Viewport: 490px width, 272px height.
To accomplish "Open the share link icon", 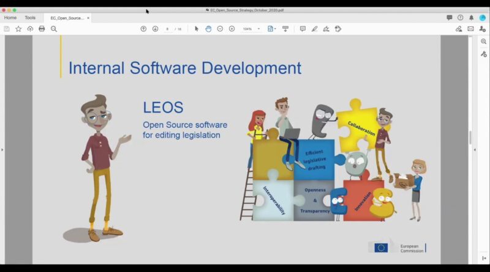I will 458,29.
